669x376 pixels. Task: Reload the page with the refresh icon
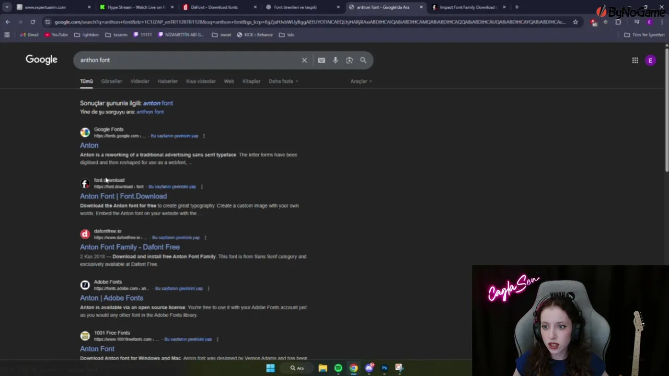32,22
